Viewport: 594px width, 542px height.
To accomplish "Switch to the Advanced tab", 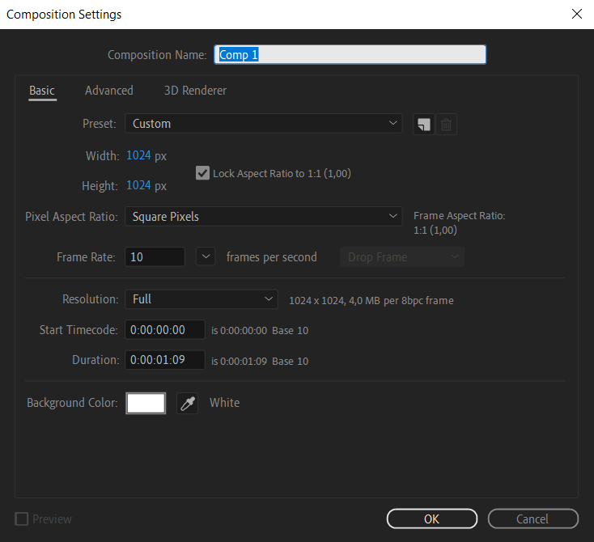I will click(109, 91).
